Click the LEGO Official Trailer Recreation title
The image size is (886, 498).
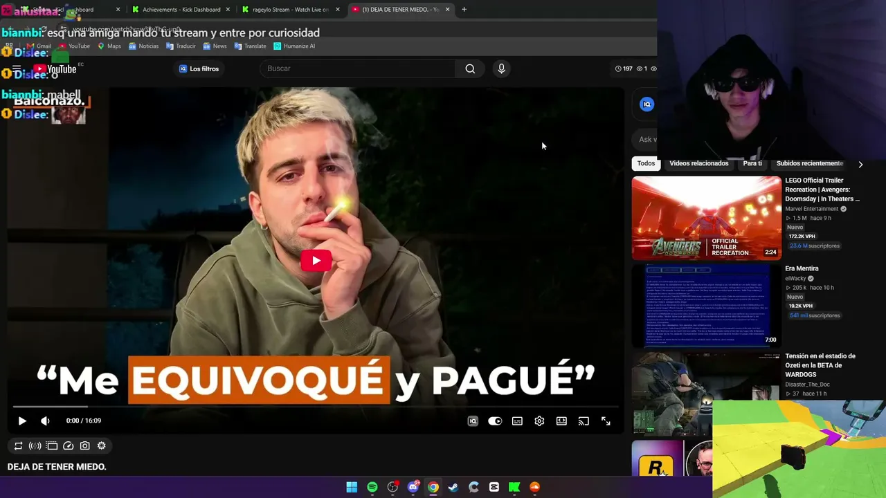pyautogui.click(x=822, y=190)
